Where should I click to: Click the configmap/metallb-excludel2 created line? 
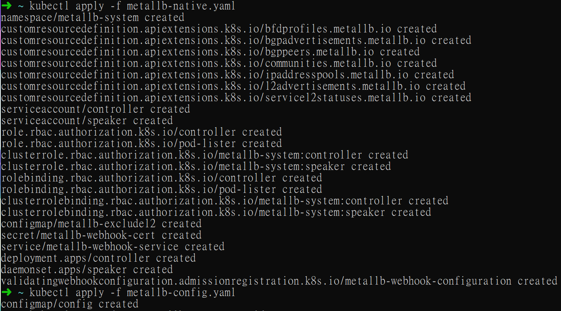(101, 224)
